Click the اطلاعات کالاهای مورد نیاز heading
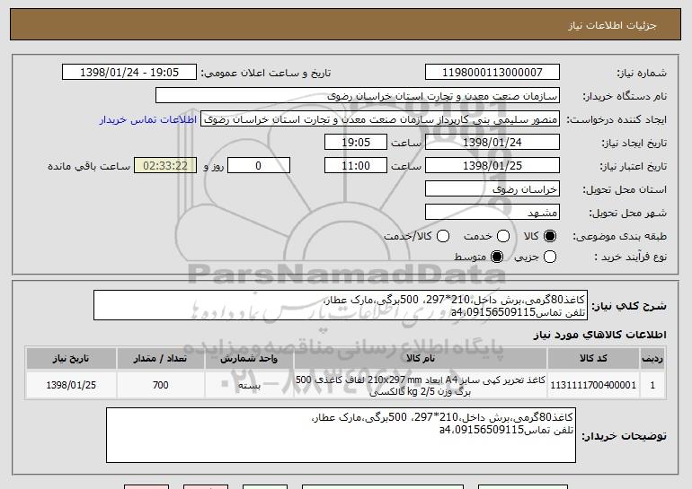This screenshot has width=692, height=489. (x=599, y=335)
